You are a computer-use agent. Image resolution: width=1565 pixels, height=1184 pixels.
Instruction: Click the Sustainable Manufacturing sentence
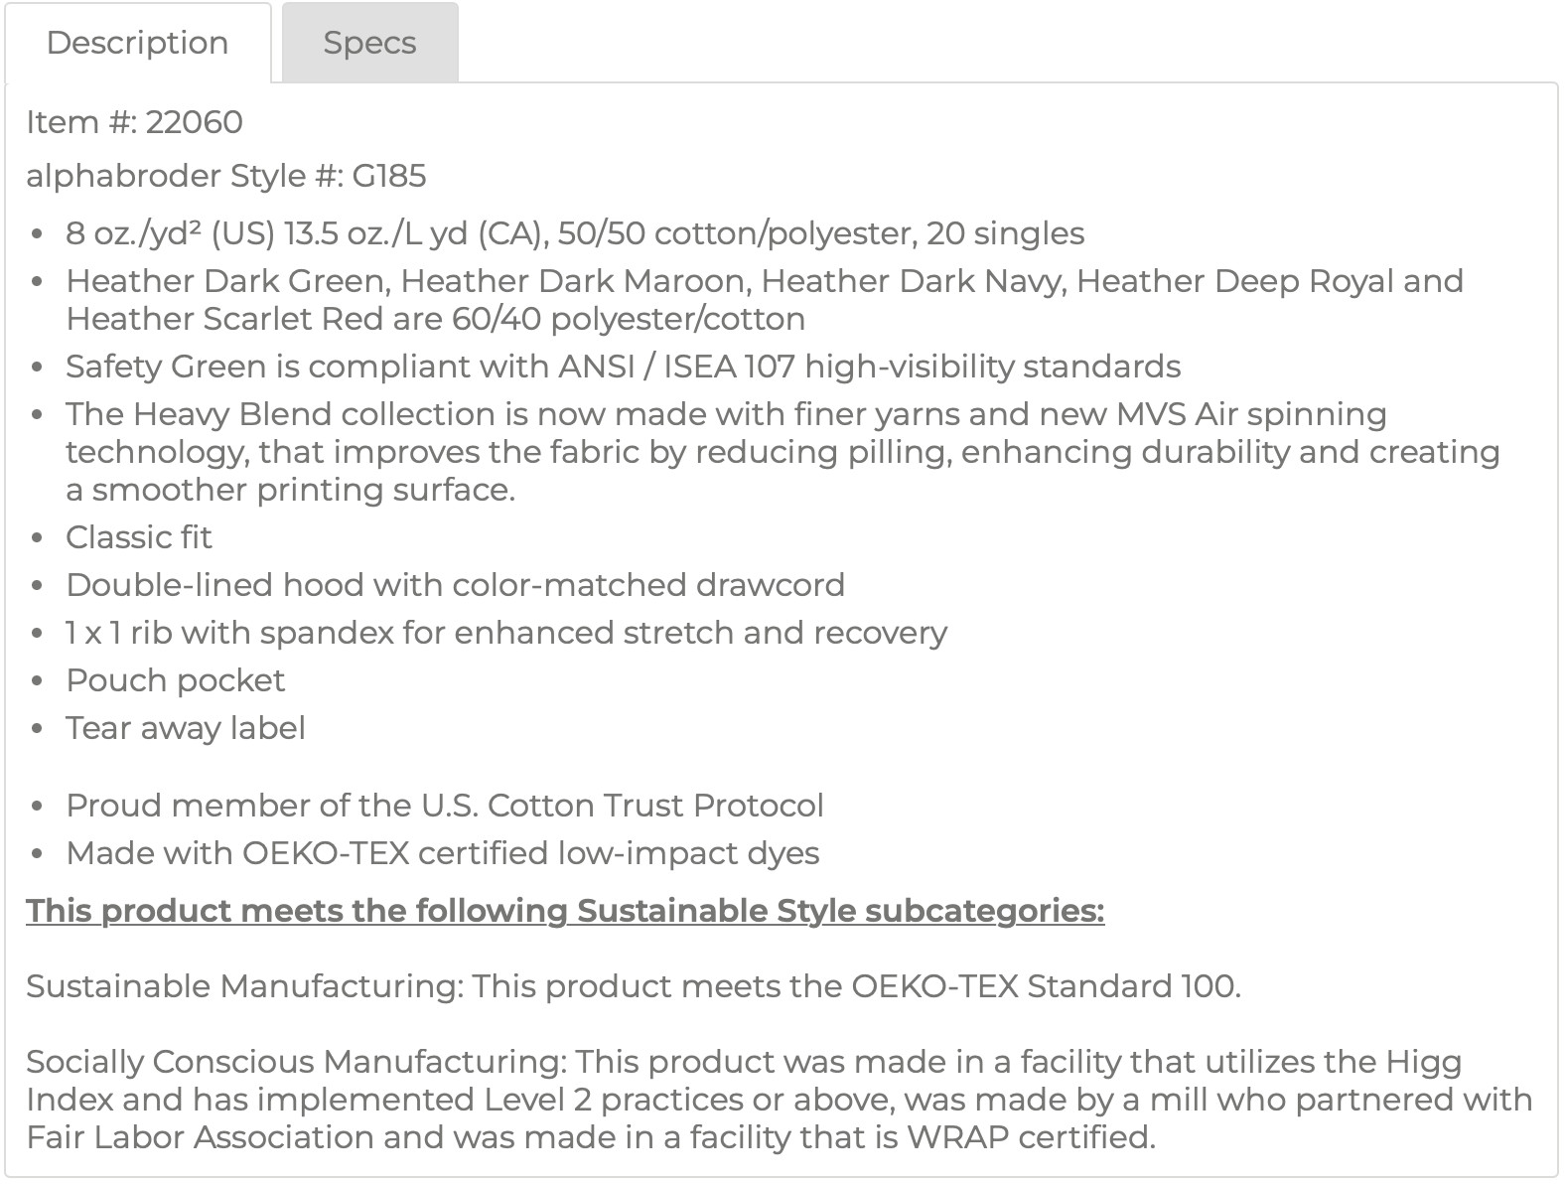click(633, 986)
